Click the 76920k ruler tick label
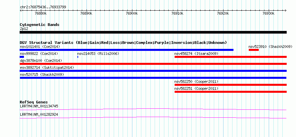This screenshot has width=296, height=137. pyautogui.click(x=223, y=13)
